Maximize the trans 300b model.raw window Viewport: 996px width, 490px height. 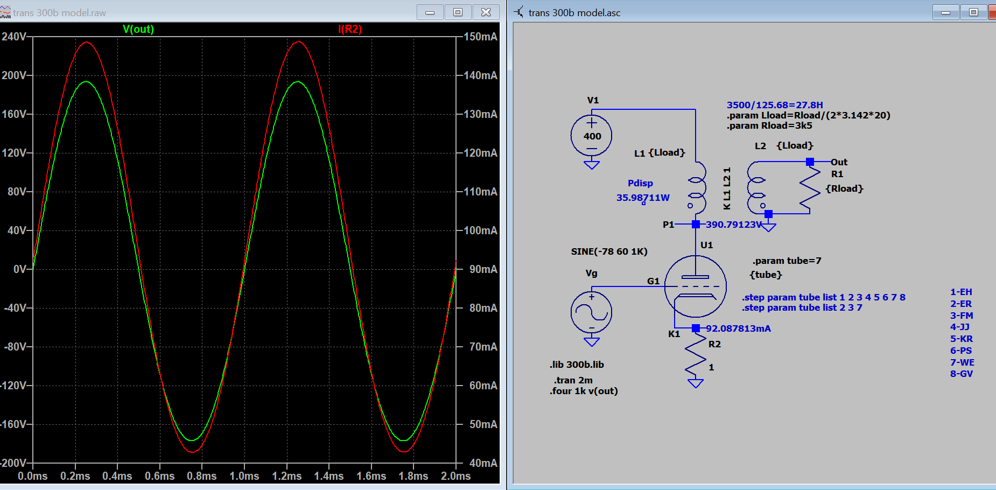tap(458, 12)
